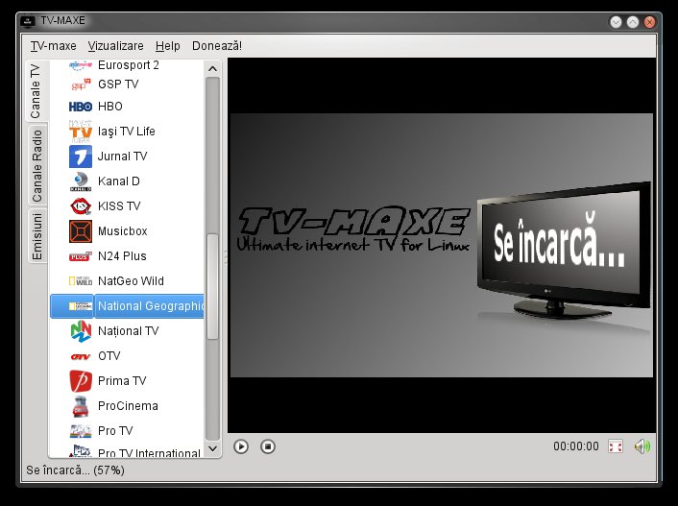Click the KISS TV lips logo

coord(81,206)
